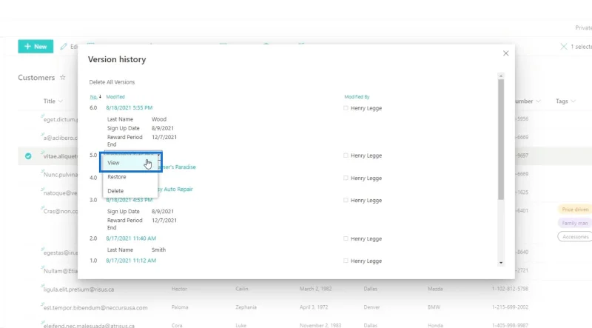592x328 pixels.
Task: Click the BMW car brand cell
Action: 434,307
